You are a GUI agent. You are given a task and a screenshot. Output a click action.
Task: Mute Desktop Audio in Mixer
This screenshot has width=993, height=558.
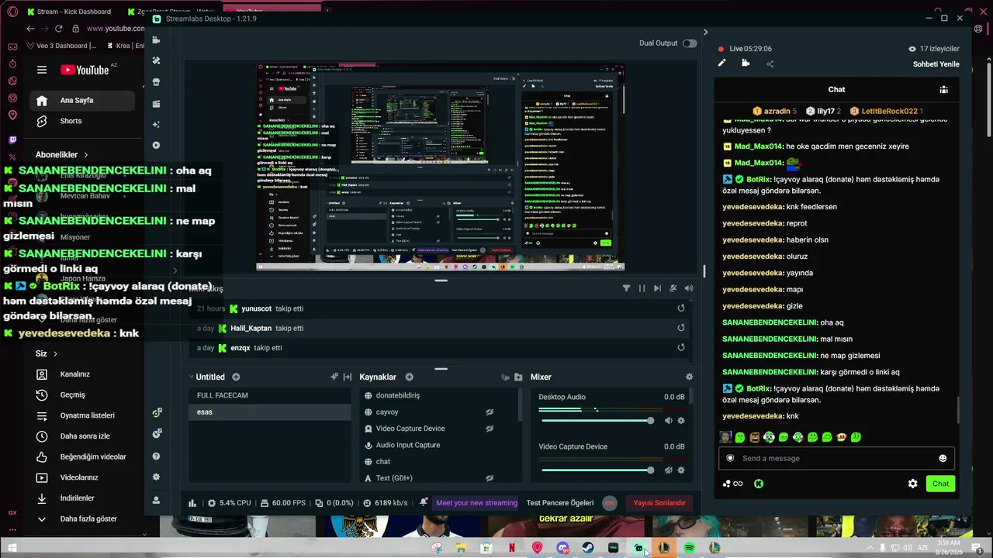(668, 421)
